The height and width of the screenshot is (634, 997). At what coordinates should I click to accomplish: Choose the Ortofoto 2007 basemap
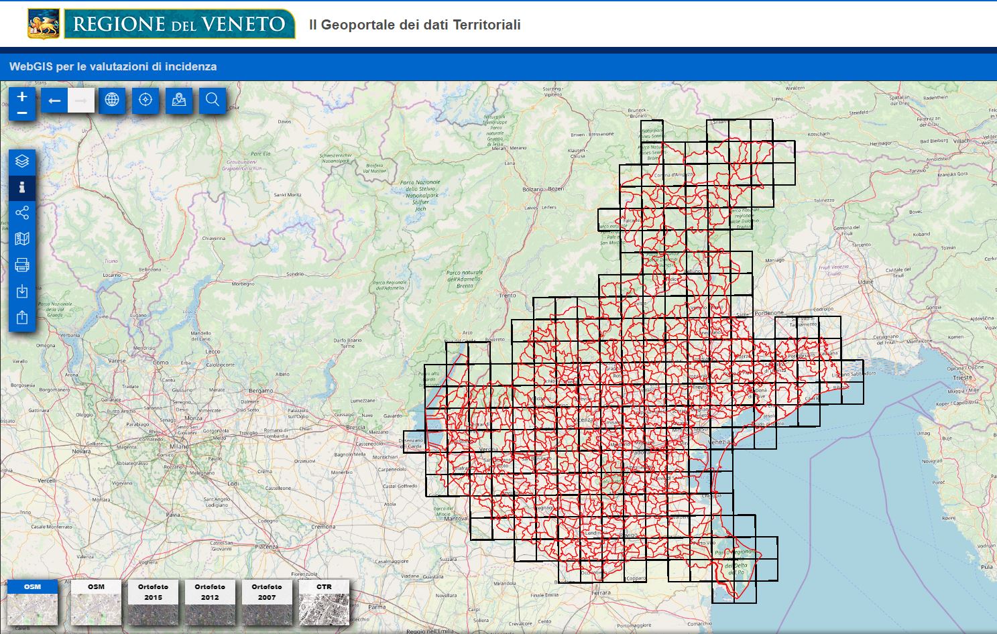point(267,603)
